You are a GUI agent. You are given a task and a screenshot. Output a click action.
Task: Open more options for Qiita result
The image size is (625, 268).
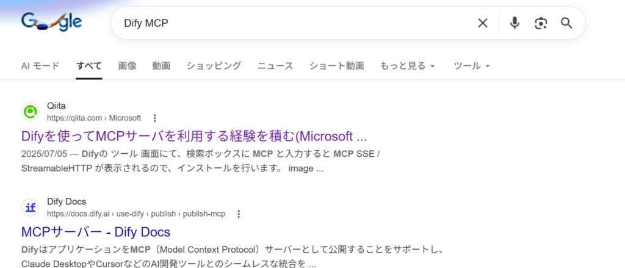point(154,118)
